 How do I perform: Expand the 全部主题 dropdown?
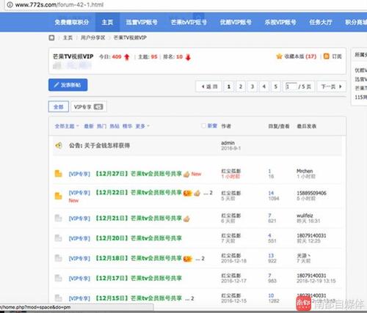pos(67,126)
